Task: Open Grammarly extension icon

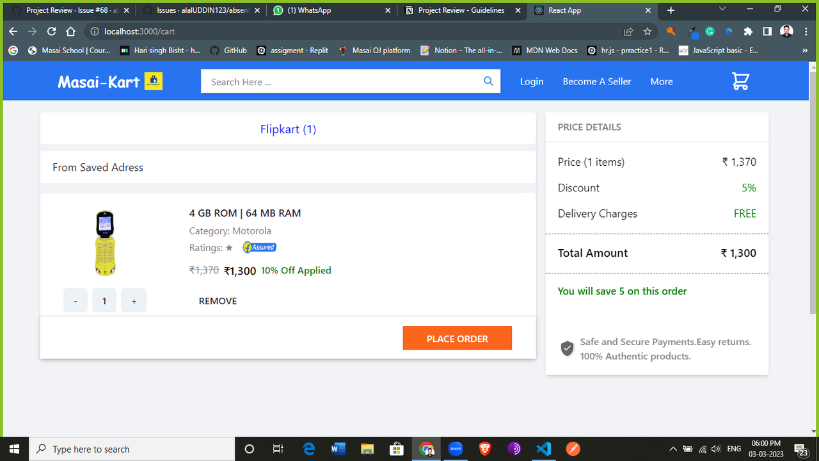Action: 710,31
